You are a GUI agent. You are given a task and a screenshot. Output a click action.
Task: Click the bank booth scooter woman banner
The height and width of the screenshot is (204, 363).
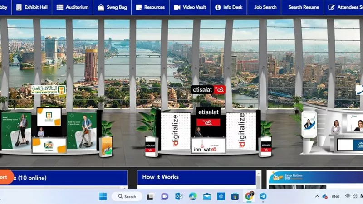click(16, 131)
